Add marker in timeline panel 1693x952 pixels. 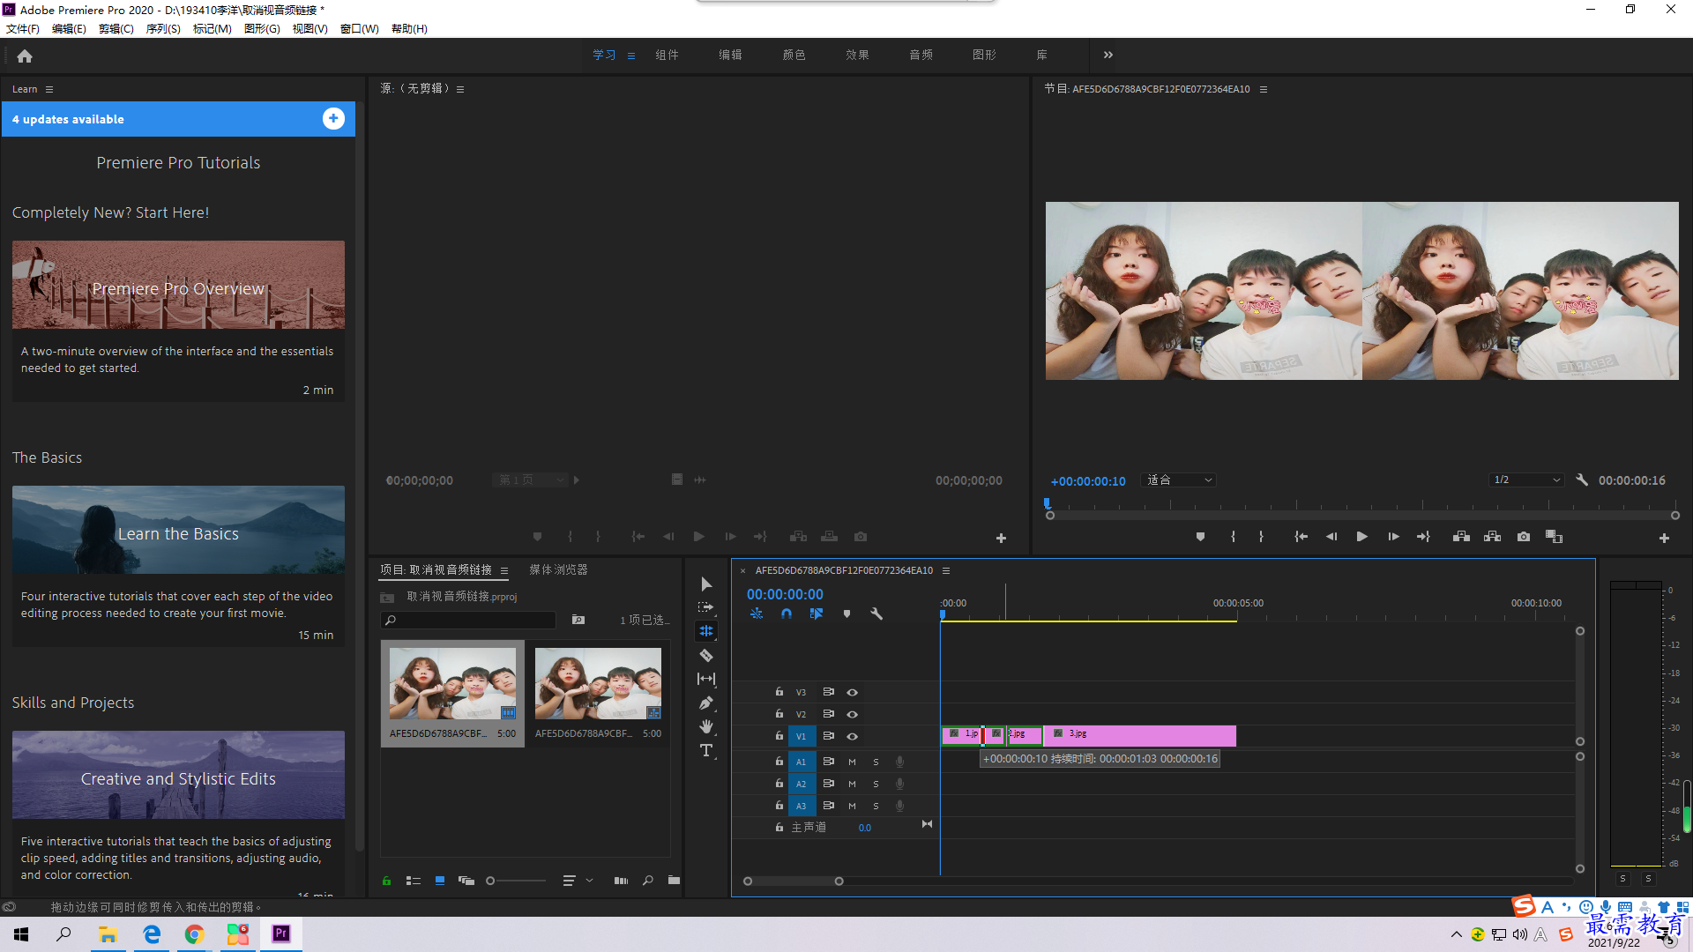click(x=846, y=614)
